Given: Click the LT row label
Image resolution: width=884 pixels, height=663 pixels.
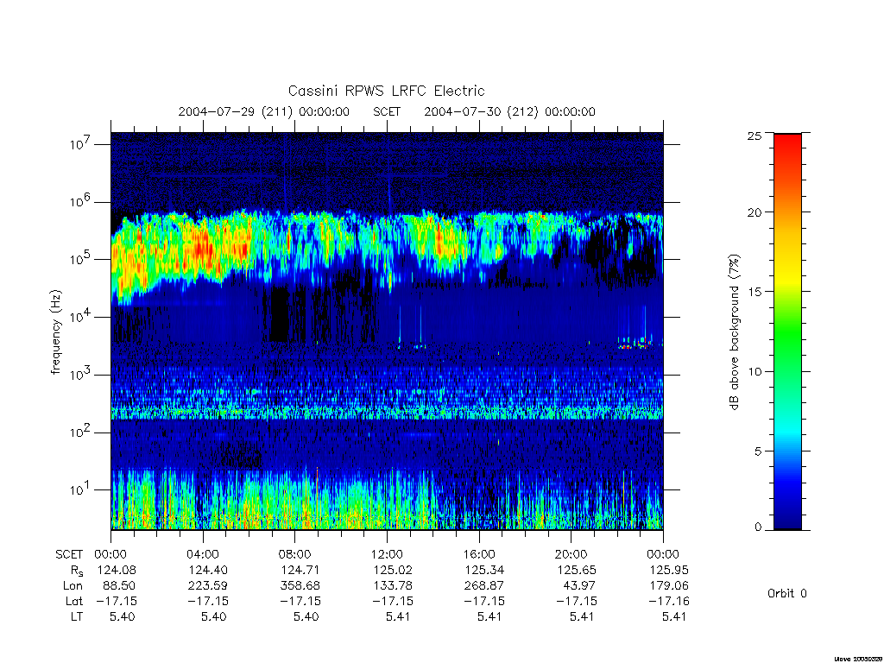Looking at the screenshot, I should [77, 616].
